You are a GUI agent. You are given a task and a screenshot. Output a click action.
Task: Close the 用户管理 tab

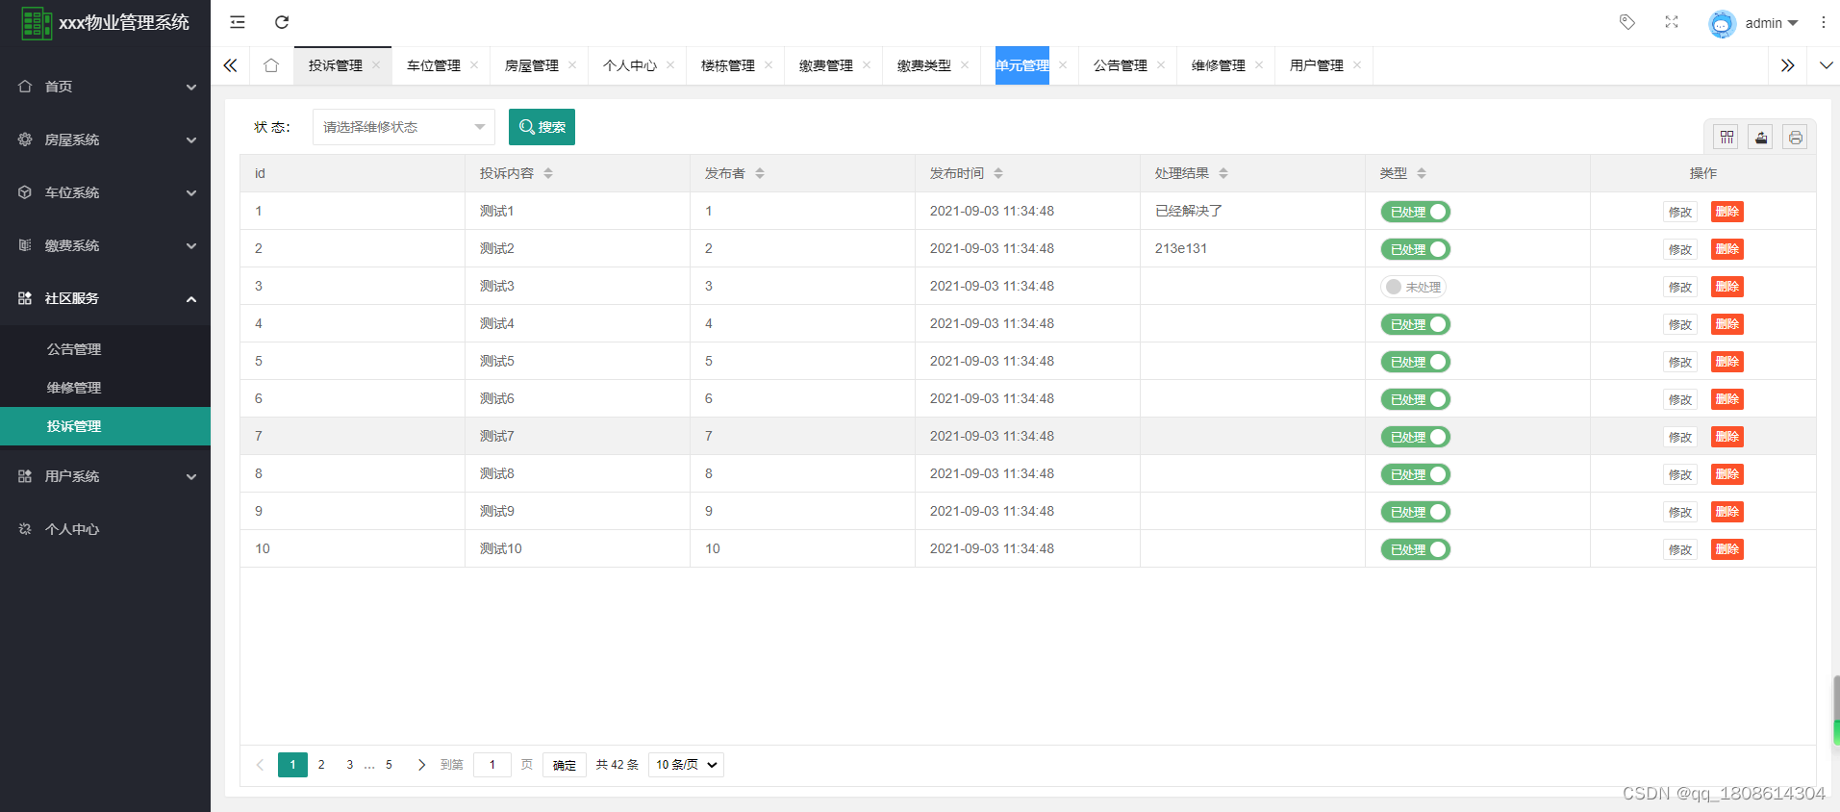(x=1357, y=65)
